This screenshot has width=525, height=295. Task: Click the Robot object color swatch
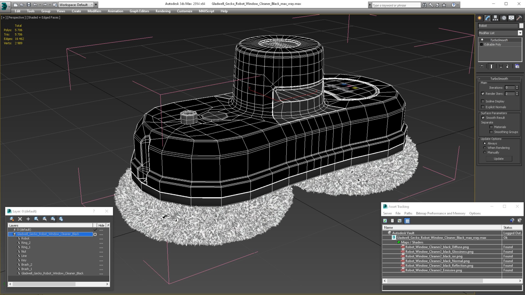point(521,26)
